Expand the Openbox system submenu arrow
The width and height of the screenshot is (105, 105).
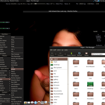click(x=10, y=94)
